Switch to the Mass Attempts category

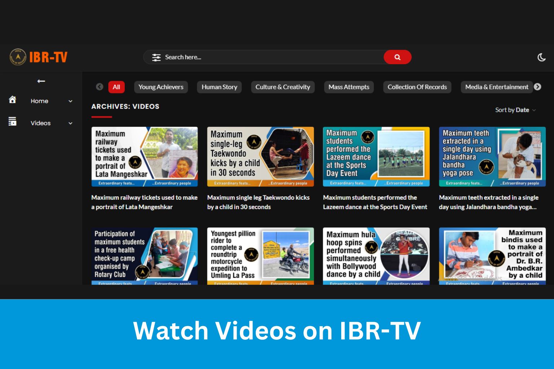348,87
